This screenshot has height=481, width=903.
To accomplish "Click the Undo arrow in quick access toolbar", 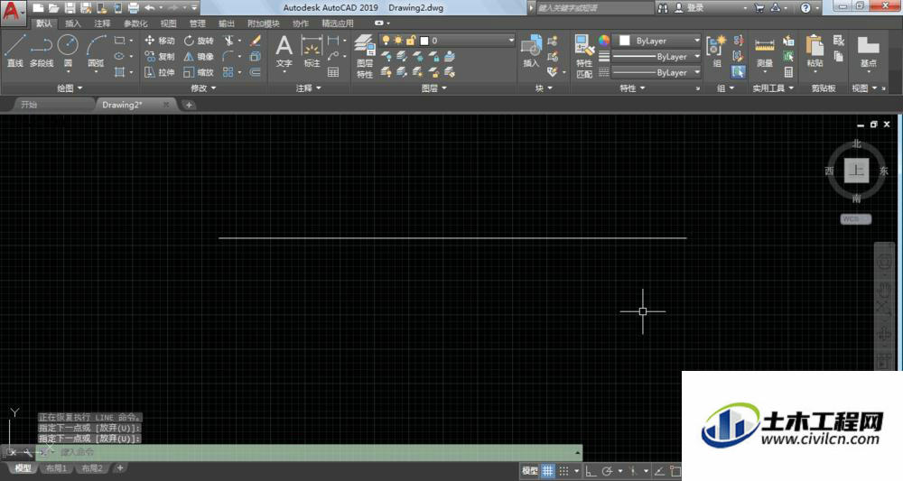I will pos(150,8).
